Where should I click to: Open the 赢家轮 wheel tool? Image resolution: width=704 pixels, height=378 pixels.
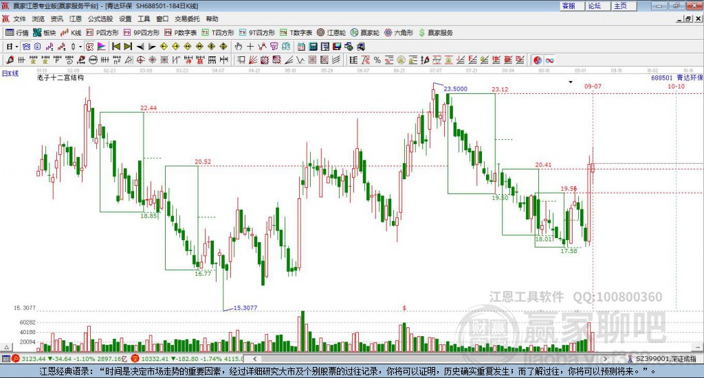365,33
